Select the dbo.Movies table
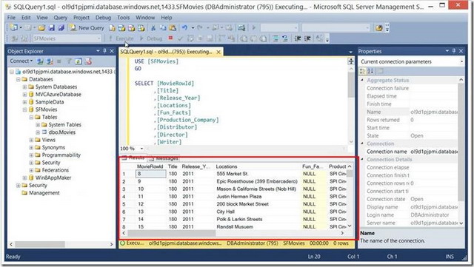Viewport: 474px width, 267px height. click(62, 132)
